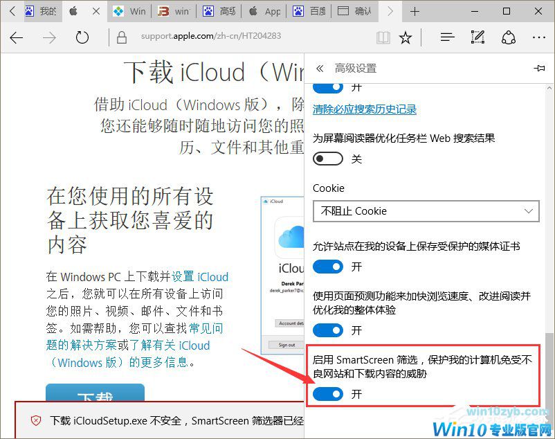Collapse 高级设置 with the back chevron
The image size is (555, 439).
[319, 68]
